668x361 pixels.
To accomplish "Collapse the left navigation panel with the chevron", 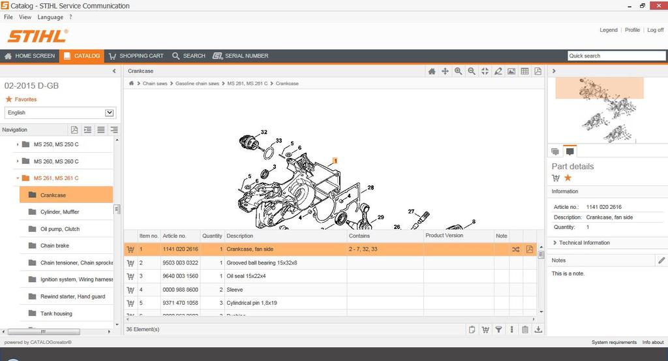I will [114, 71].
